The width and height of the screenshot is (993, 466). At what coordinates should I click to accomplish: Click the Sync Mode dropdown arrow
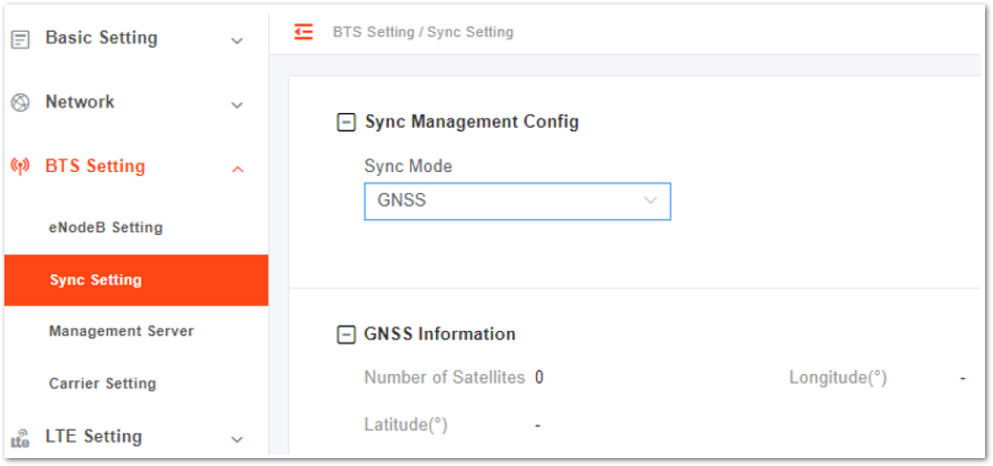tap(650, 201)
